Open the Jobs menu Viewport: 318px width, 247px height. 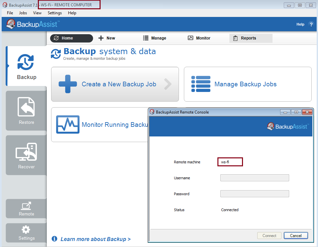(x=23, y=13)
